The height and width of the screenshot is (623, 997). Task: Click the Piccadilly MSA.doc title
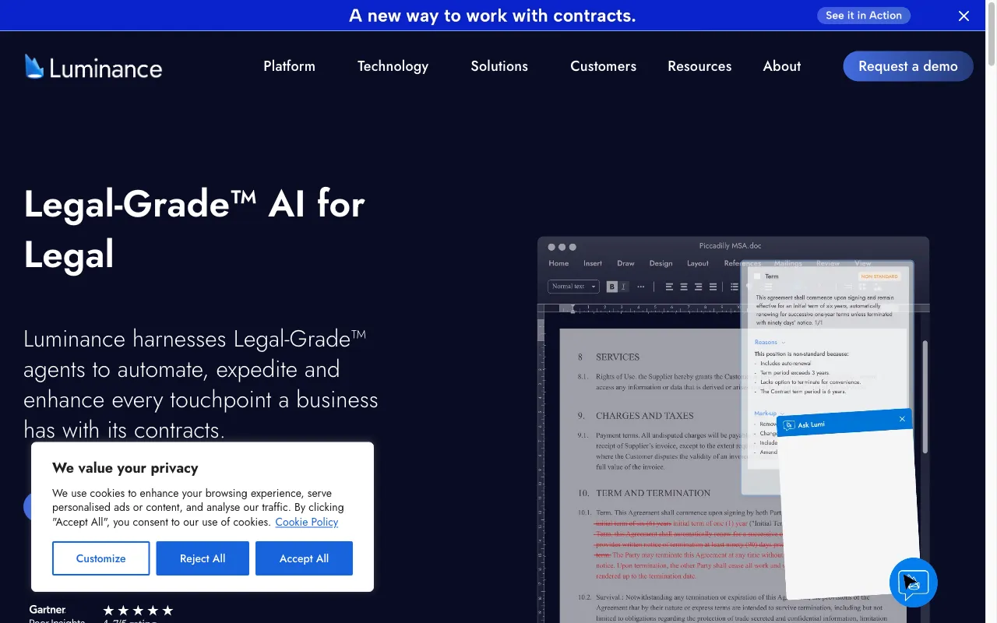click(730, 246)
